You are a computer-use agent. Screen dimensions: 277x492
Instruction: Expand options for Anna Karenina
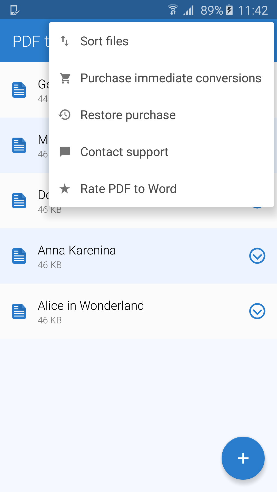point(257,256)
